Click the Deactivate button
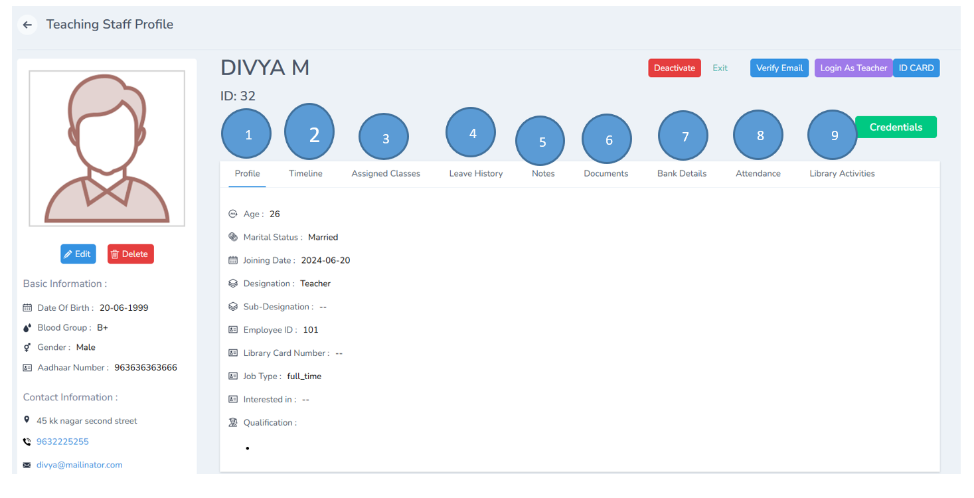 pos(674,68)
